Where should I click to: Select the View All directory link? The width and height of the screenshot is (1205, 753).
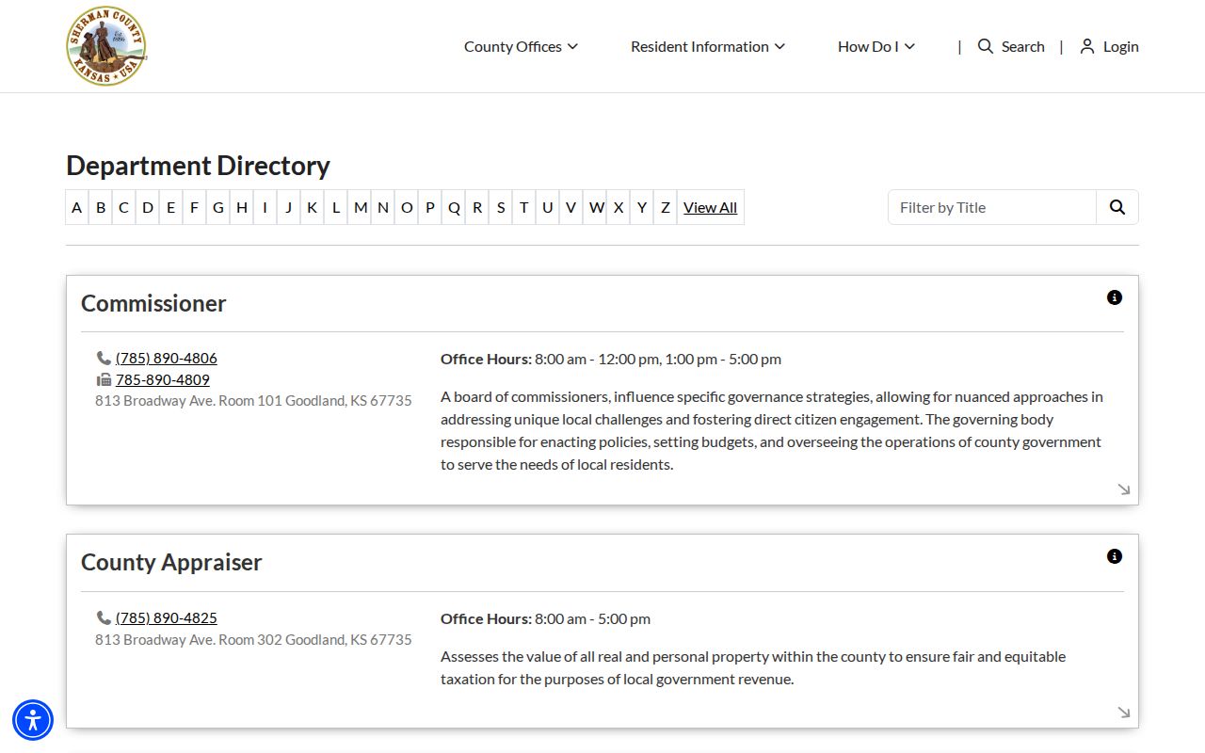pos(711,207)
